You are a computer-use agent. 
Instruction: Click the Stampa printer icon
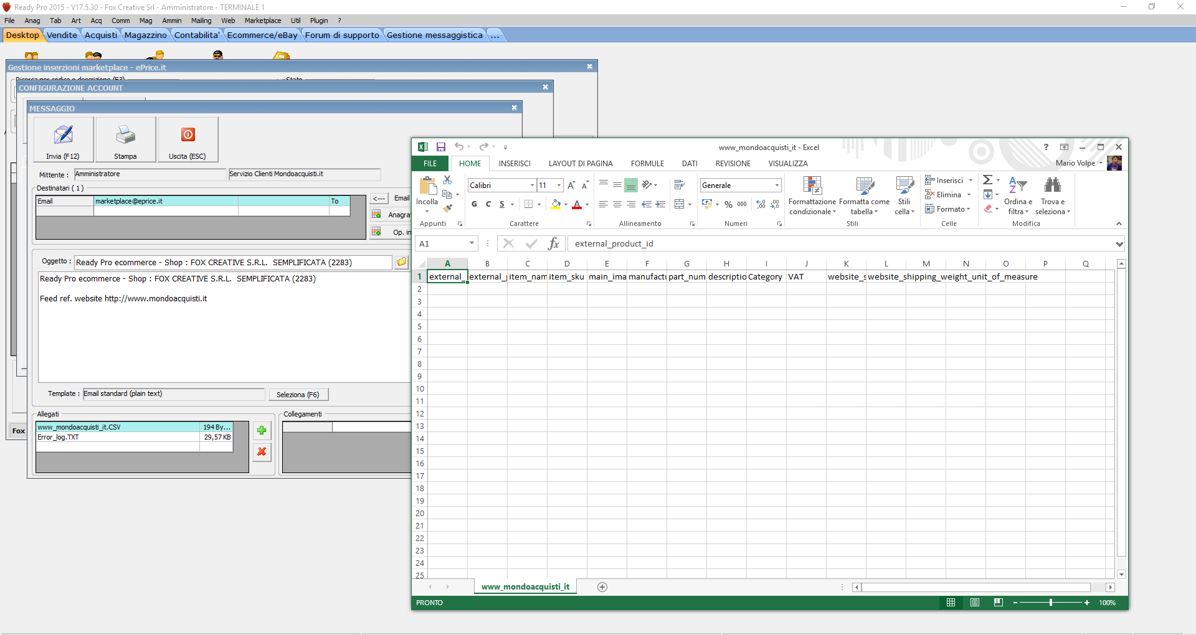click(x=125, y=139)
